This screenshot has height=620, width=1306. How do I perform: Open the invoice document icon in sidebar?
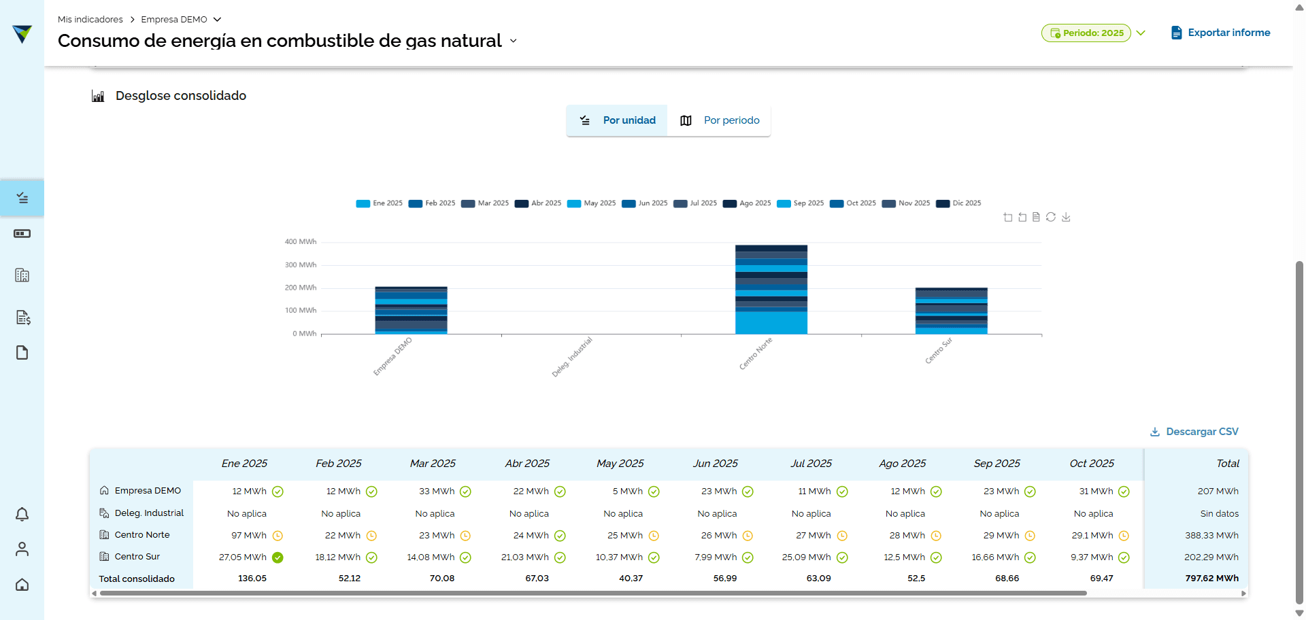click(22, 317)
